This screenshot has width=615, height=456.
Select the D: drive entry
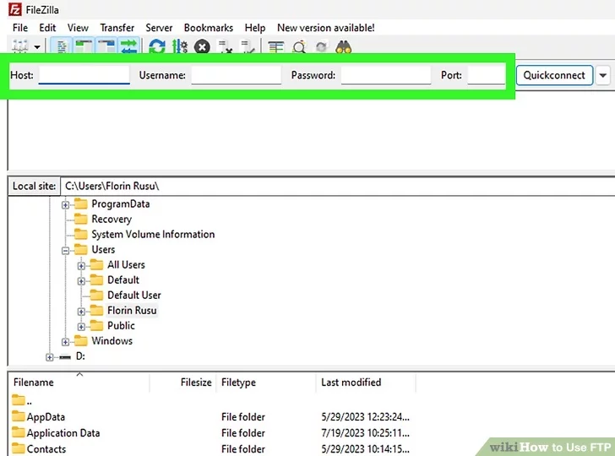(x=80, y=356)
